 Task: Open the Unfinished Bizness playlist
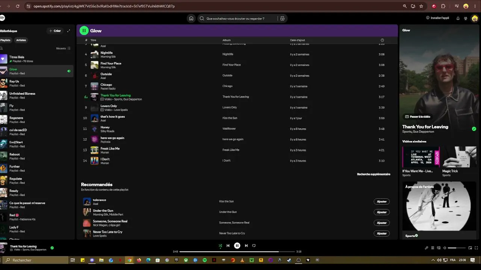pos(36,96)
